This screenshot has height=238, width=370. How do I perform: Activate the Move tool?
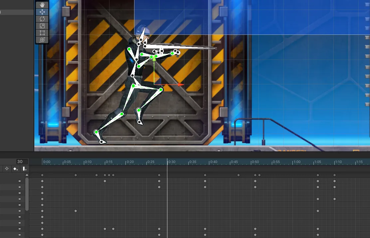pyautogui.click(x=42, y=12)
